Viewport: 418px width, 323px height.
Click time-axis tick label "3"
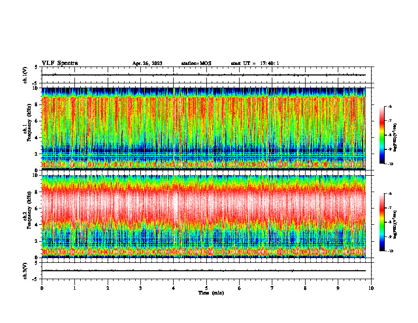tap(140, 288)
